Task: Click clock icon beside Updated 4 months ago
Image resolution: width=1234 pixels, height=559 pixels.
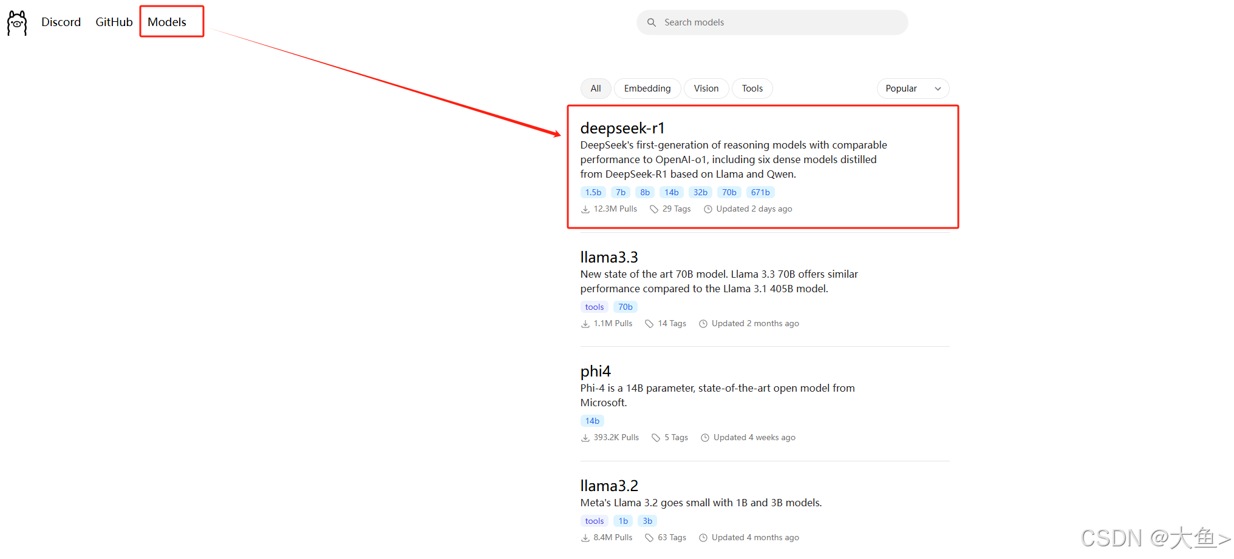Action: [703, 538]
